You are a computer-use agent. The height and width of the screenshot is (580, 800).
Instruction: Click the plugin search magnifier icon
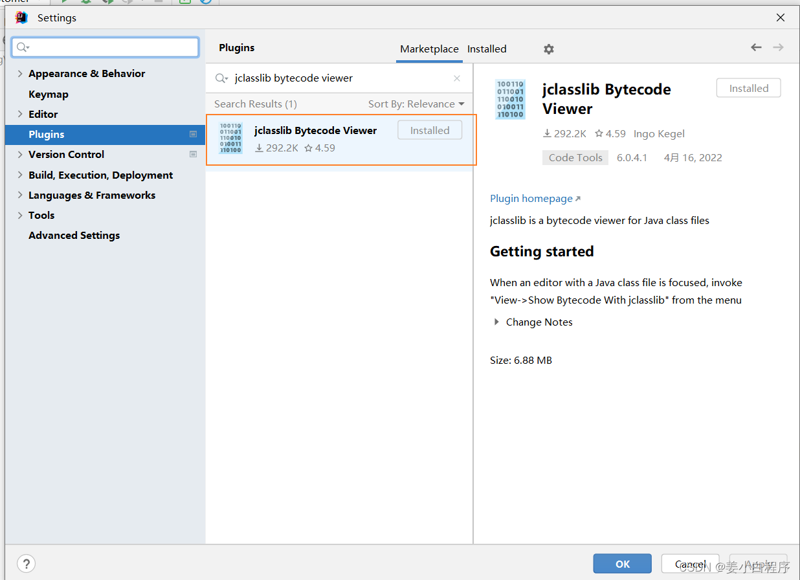222,78
